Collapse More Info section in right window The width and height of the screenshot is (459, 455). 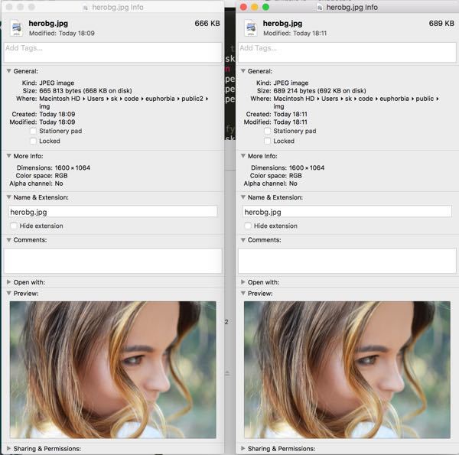point(243,156)
